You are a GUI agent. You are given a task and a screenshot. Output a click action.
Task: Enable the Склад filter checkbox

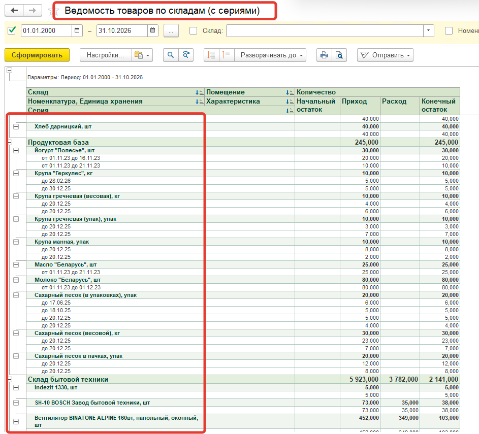(x=194, y=31)
